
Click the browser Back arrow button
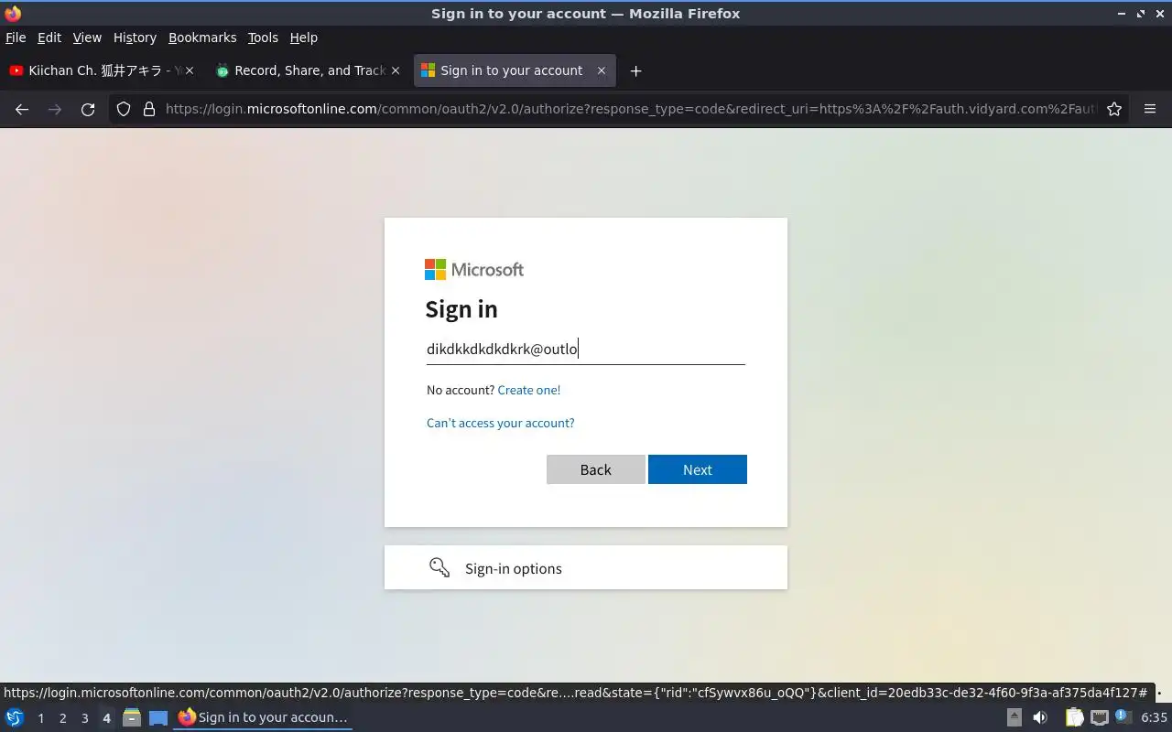[x=22, y=109]
